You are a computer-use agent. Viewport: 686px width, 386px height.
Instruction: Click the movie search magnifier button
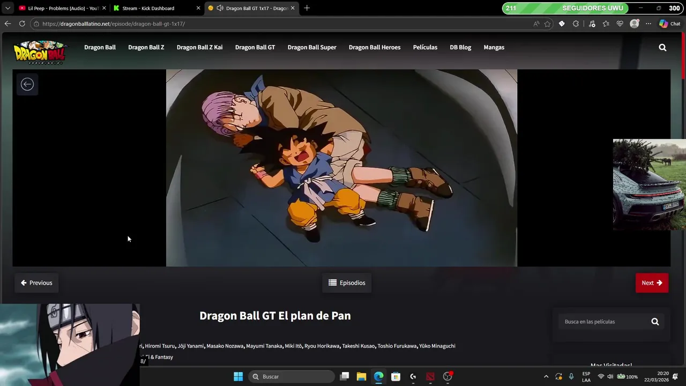click(x=655, y=322)
